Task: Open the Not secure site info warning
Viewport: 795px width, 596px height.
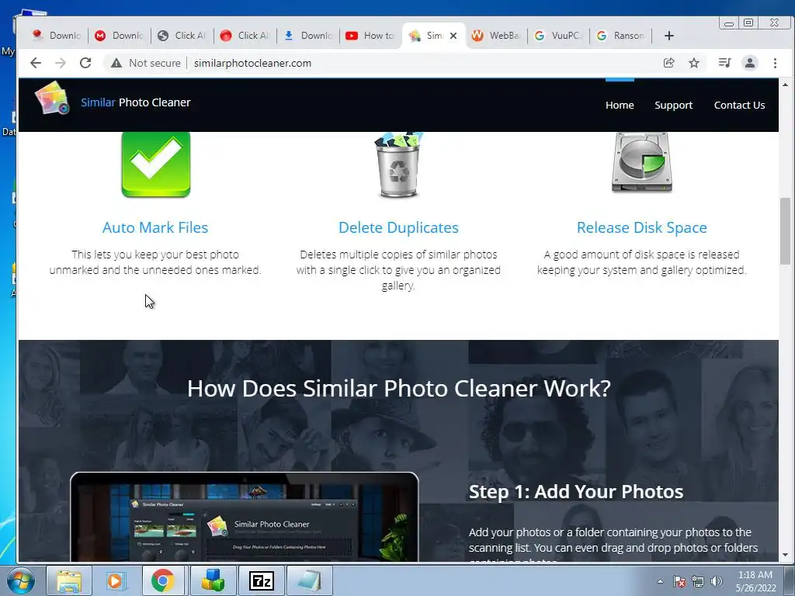Action: [x=146, y=63]
